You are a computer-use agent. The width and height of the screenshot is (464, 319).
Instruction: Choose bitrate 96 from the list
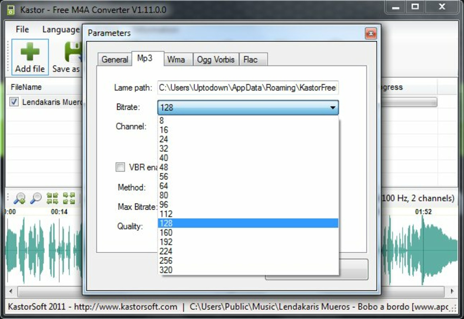[248, 205]
